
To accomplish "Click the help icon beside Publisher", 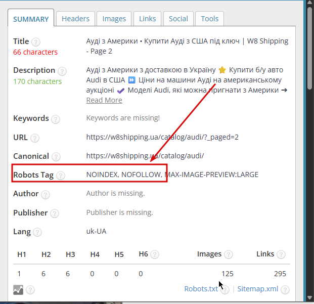I will 55,213.
